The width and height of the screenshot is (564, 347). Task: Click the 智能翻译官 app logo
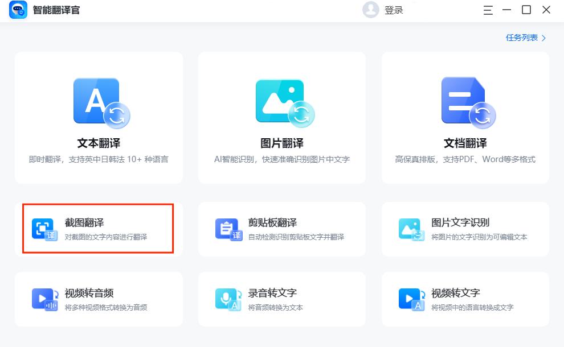pyautogui.click(x=18, y=10)
